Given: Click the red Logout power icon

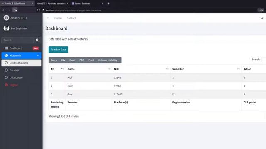Looking at the screenshot, I should pos(6,85).
